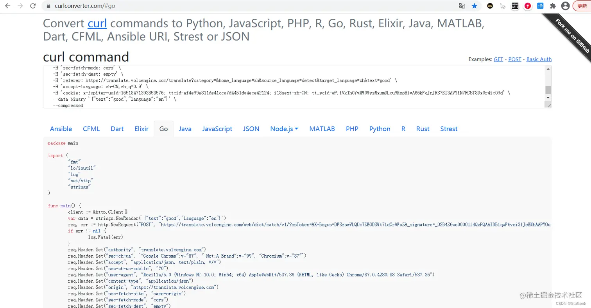
Task: Click the textarea scroll down arrow
Action: coord(548,98)
